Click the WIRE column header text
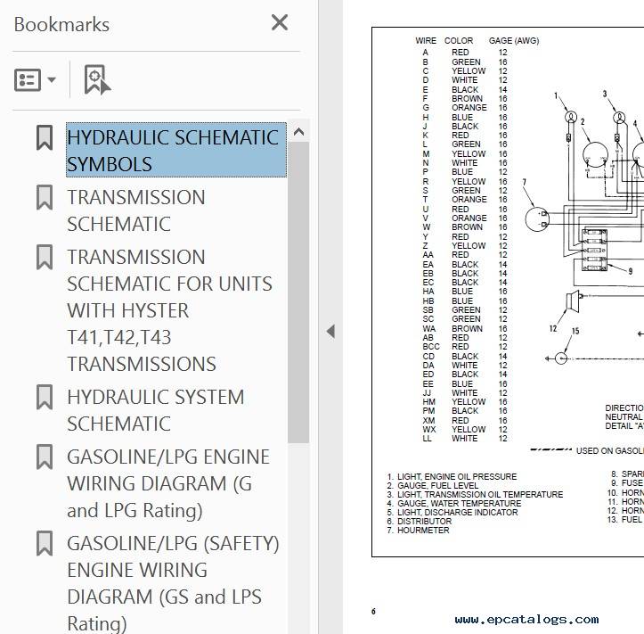Viewport: 644px width, 634px height. tap(426, 41)
